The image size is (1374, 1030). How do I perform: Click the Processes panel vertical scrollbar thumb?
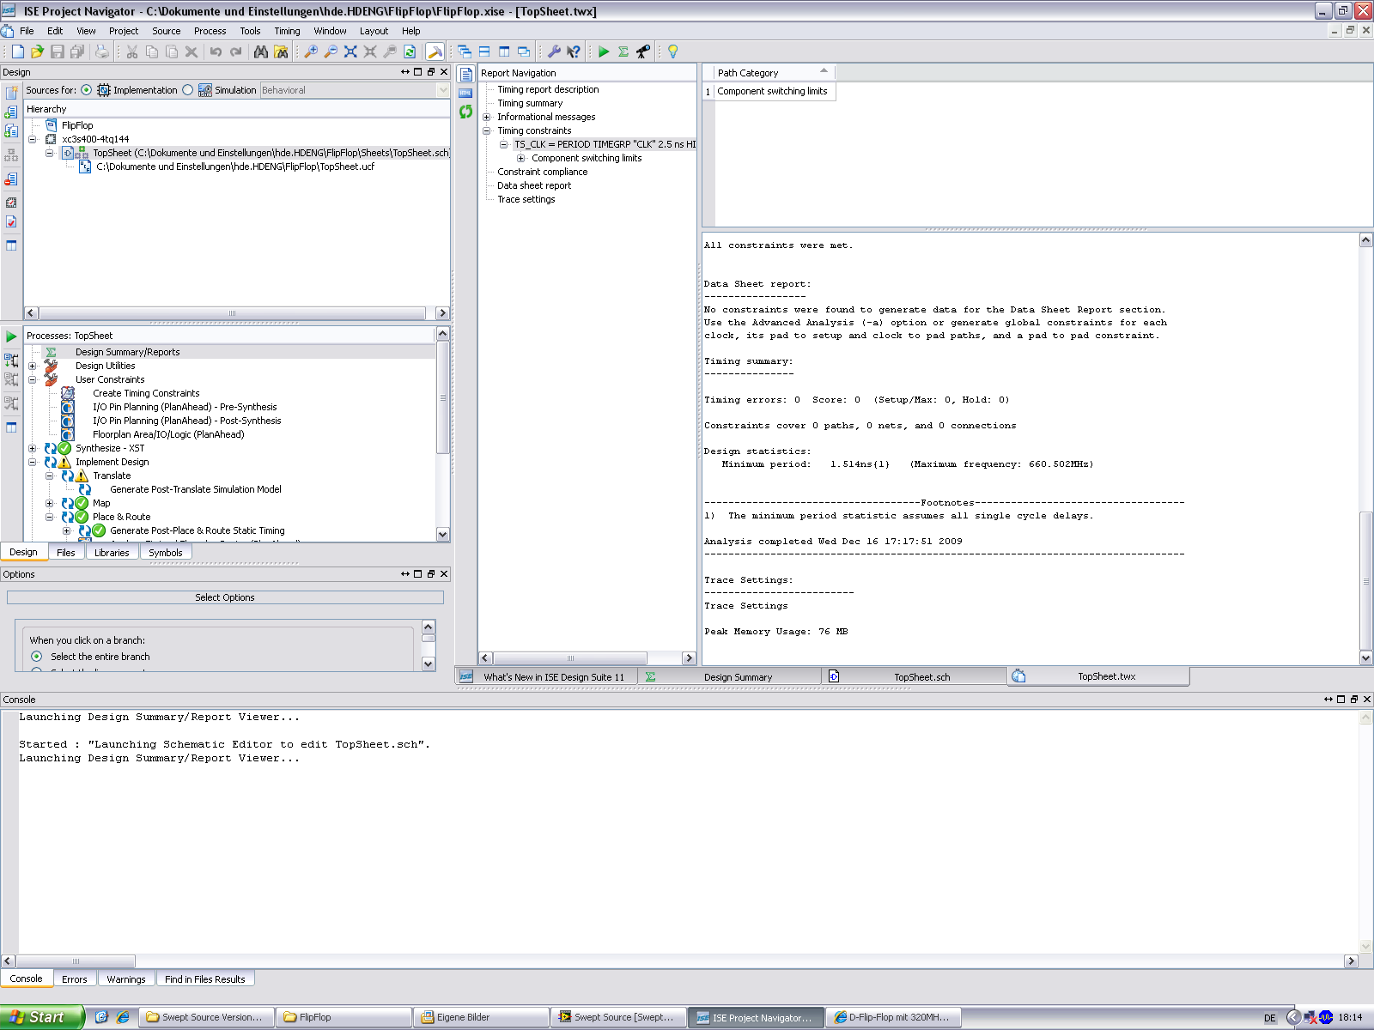(443, 397)
